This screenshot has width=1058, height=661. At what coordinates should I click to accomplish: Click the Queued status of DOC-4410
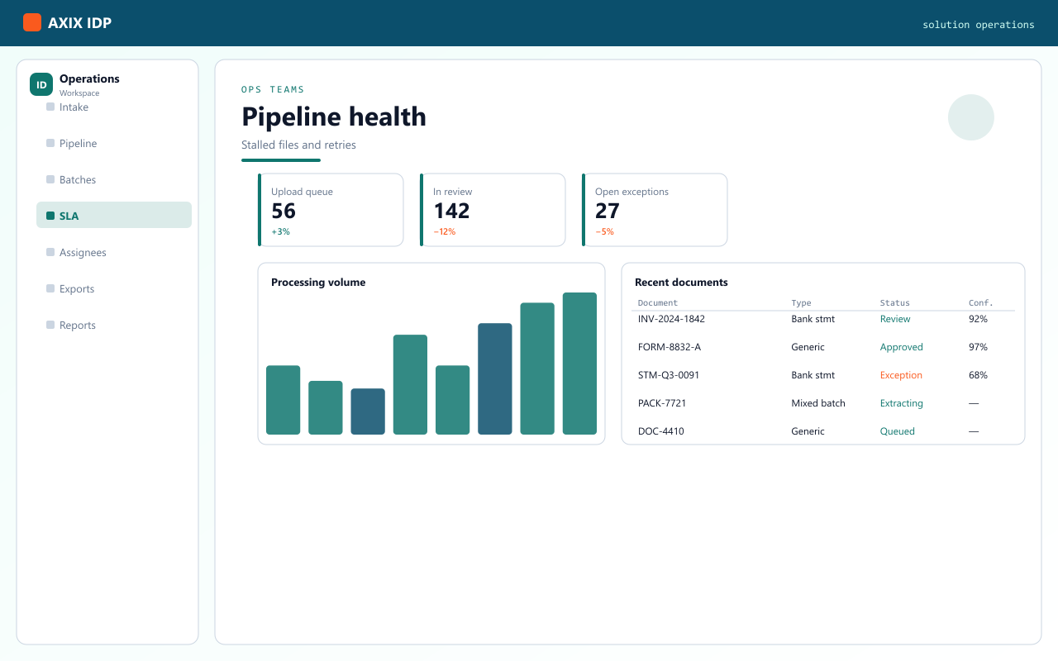coord(898,431)
